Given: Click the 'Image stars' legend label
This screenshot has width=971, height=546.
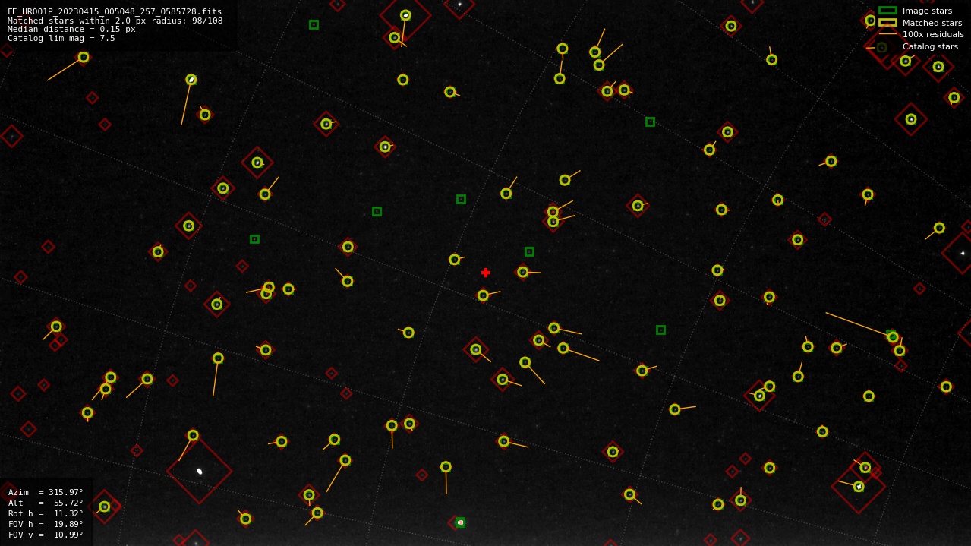Looking at the screenshot, I should 927,11.
